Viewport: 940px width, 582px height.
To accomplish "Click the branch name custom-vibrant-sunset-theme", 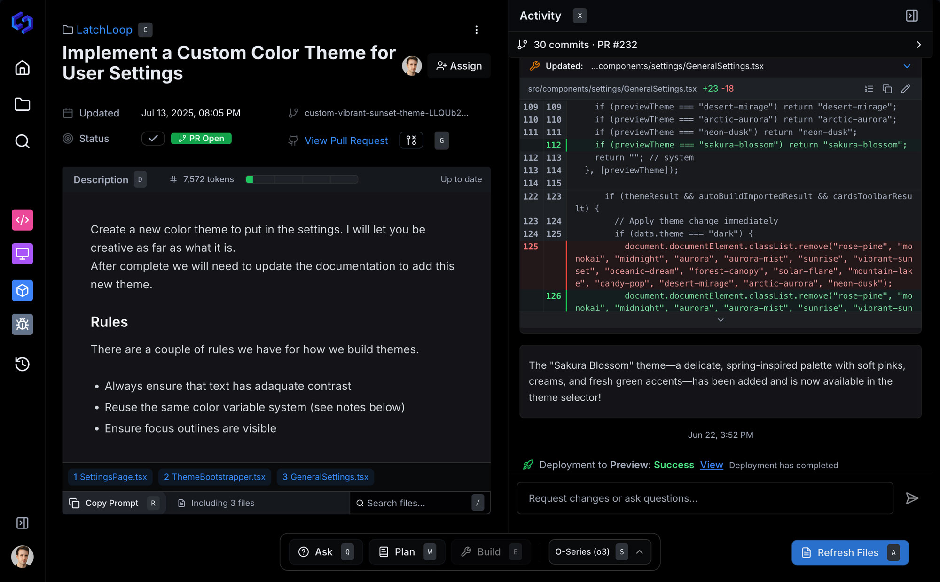I will (386, 113).
